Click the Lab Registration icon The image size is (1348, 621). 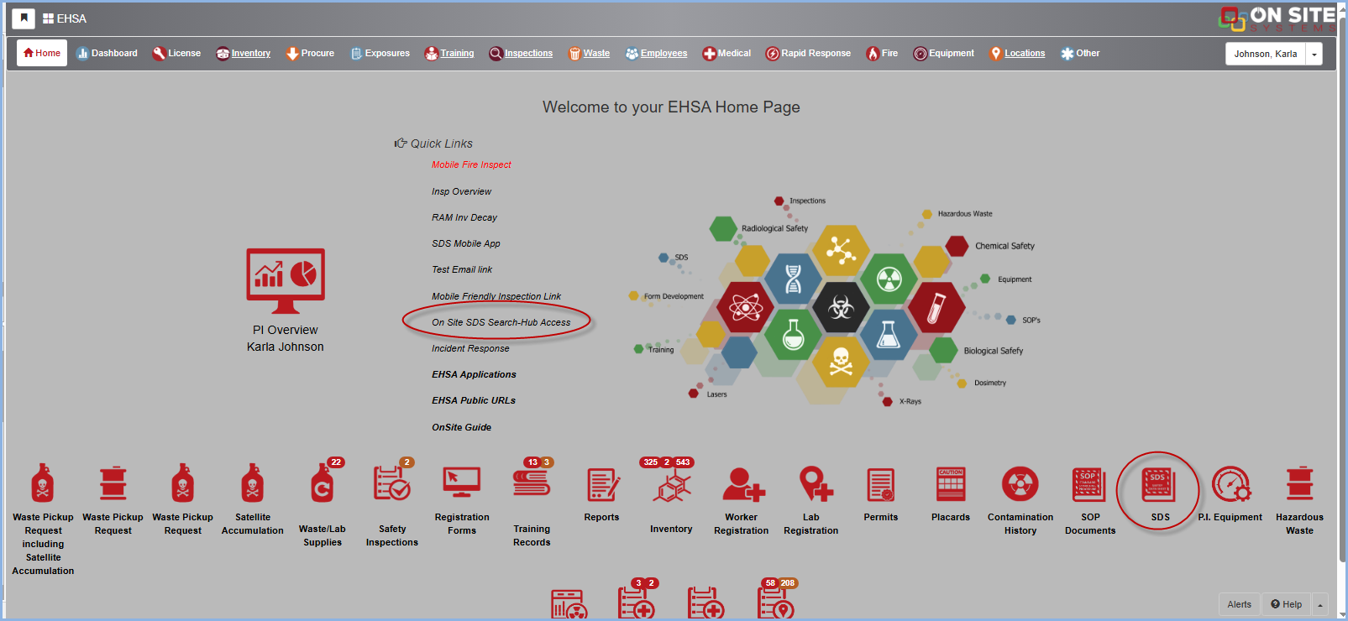[x=812, y=486]
